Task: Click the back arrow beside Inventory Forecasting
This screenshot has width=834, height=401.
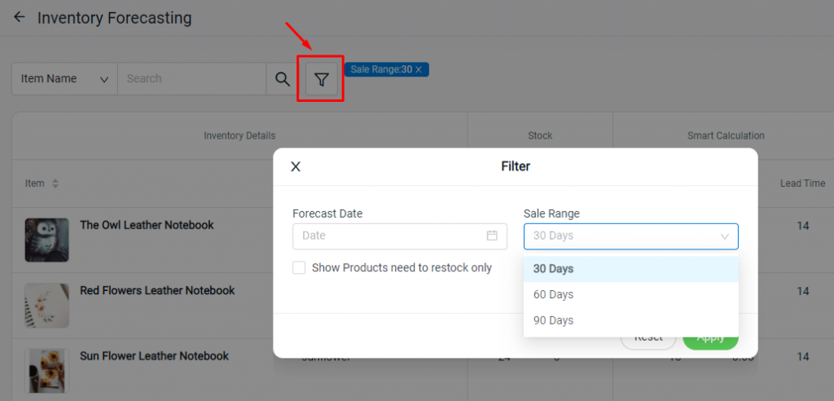Action: 20,17
